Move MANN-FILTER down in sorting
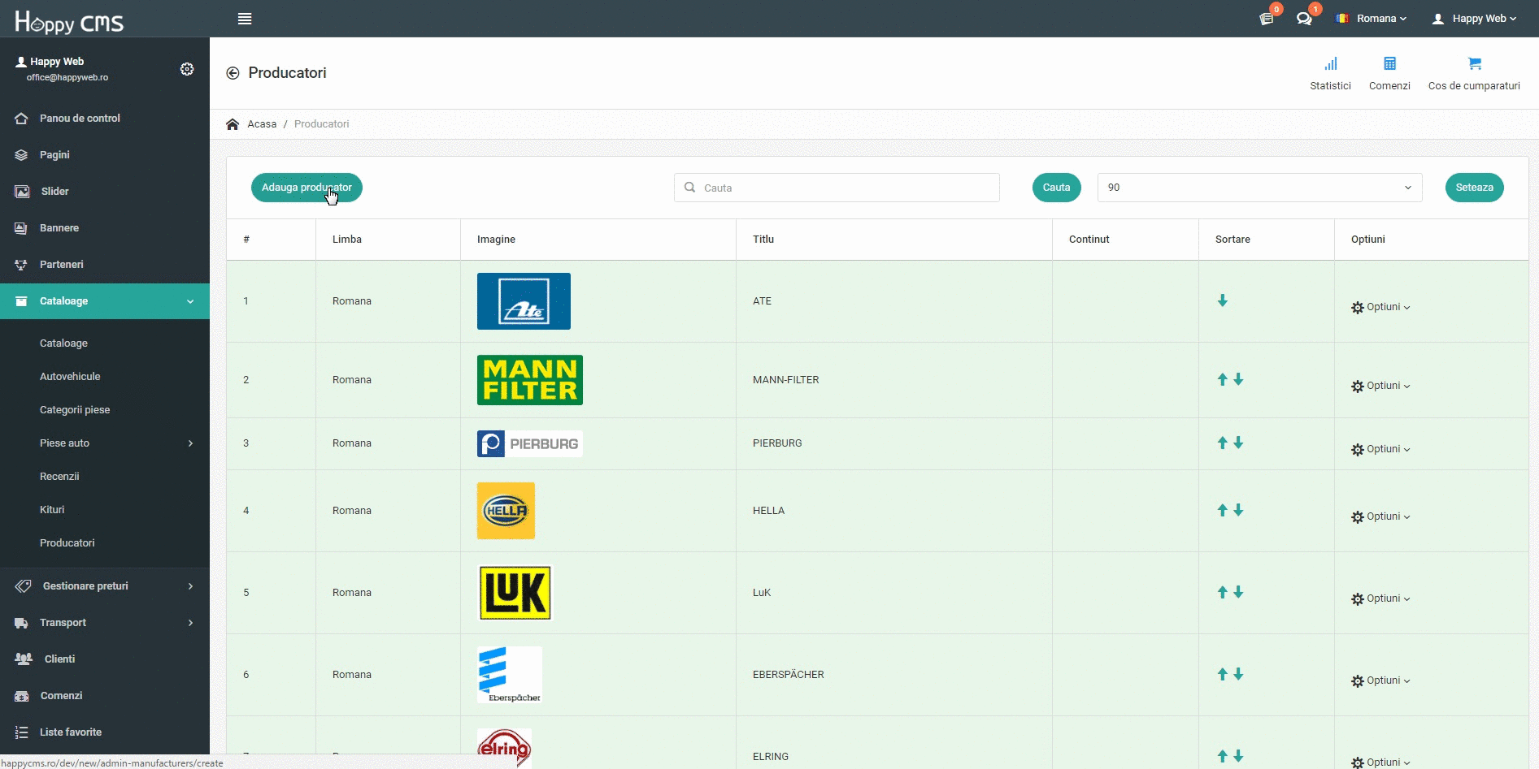1539x769 pixels. tap(1238, 379)
